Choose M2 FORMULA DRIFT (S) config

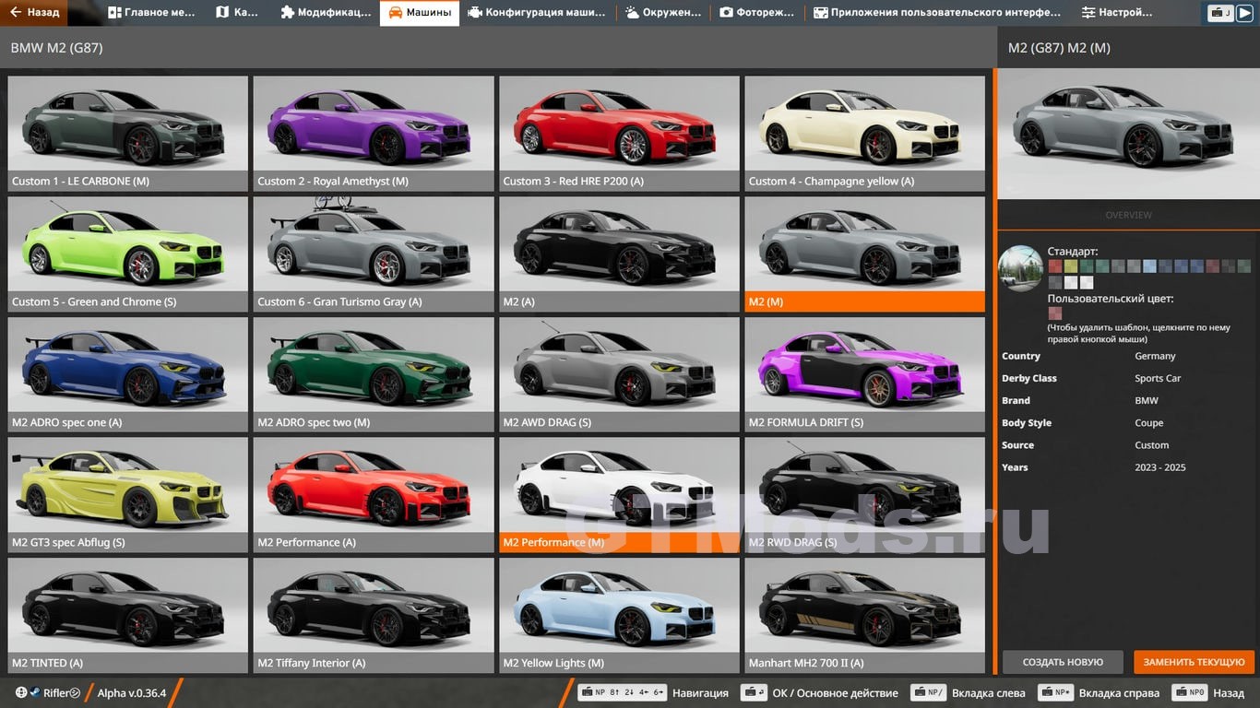(x=864, y=374)
